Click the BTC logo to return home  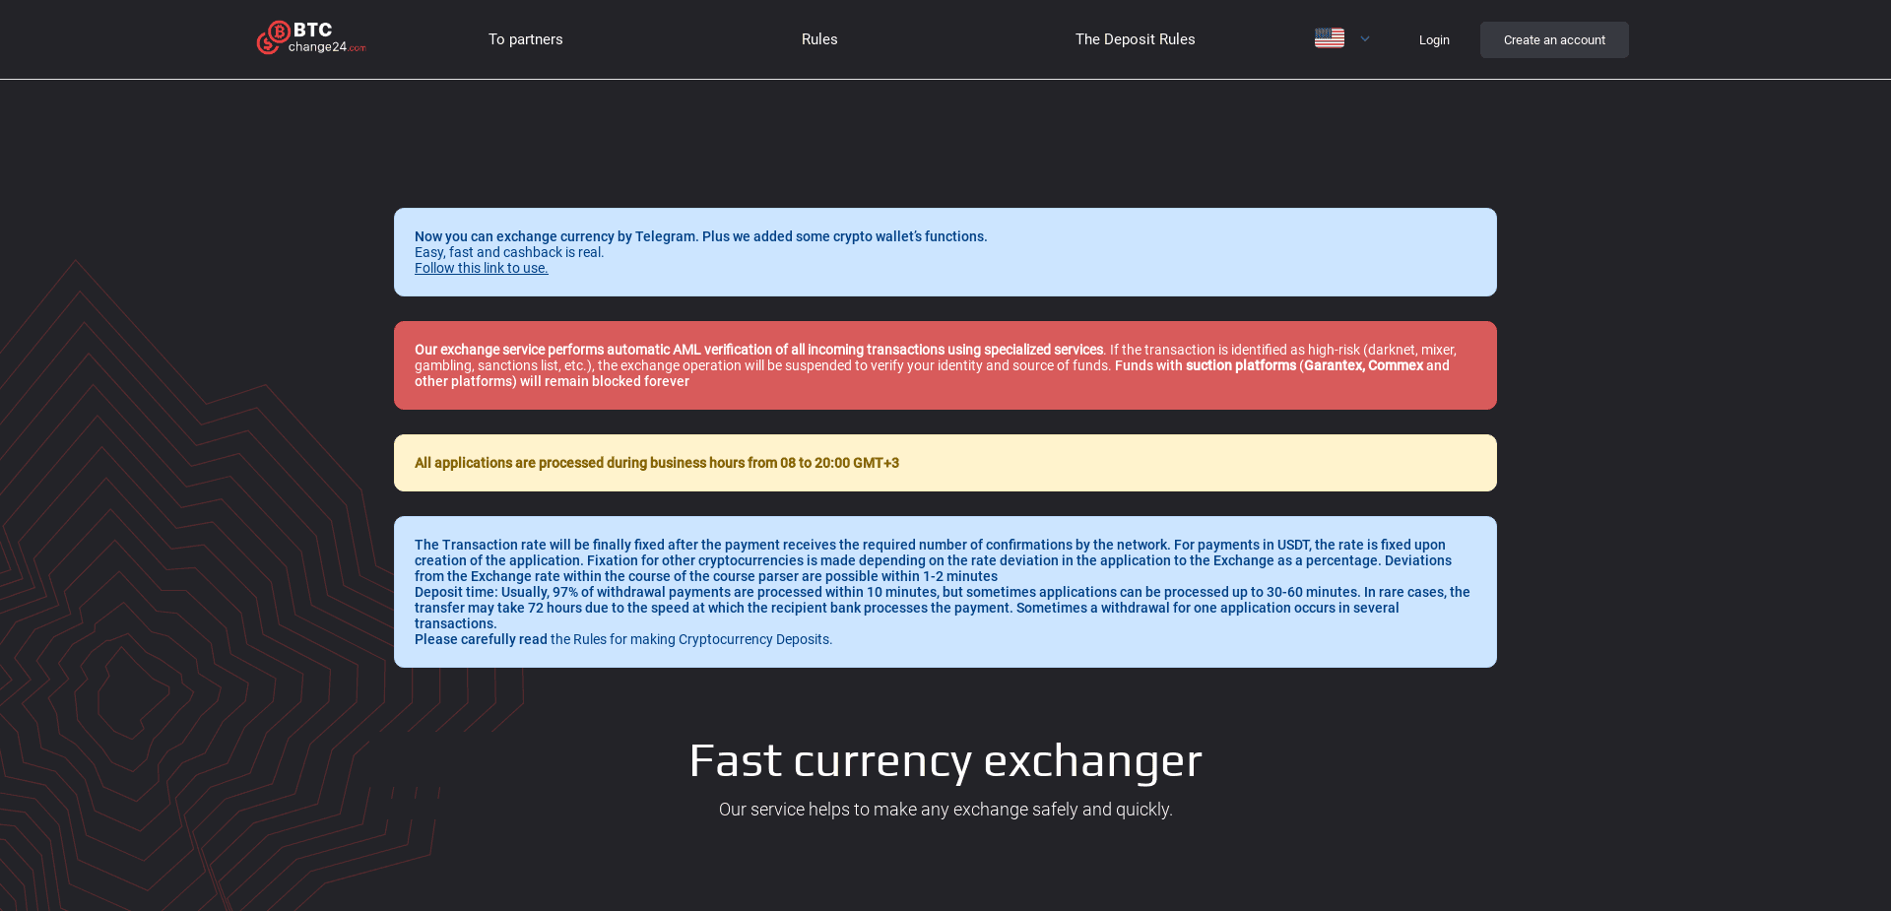click(x=310, y=37)
